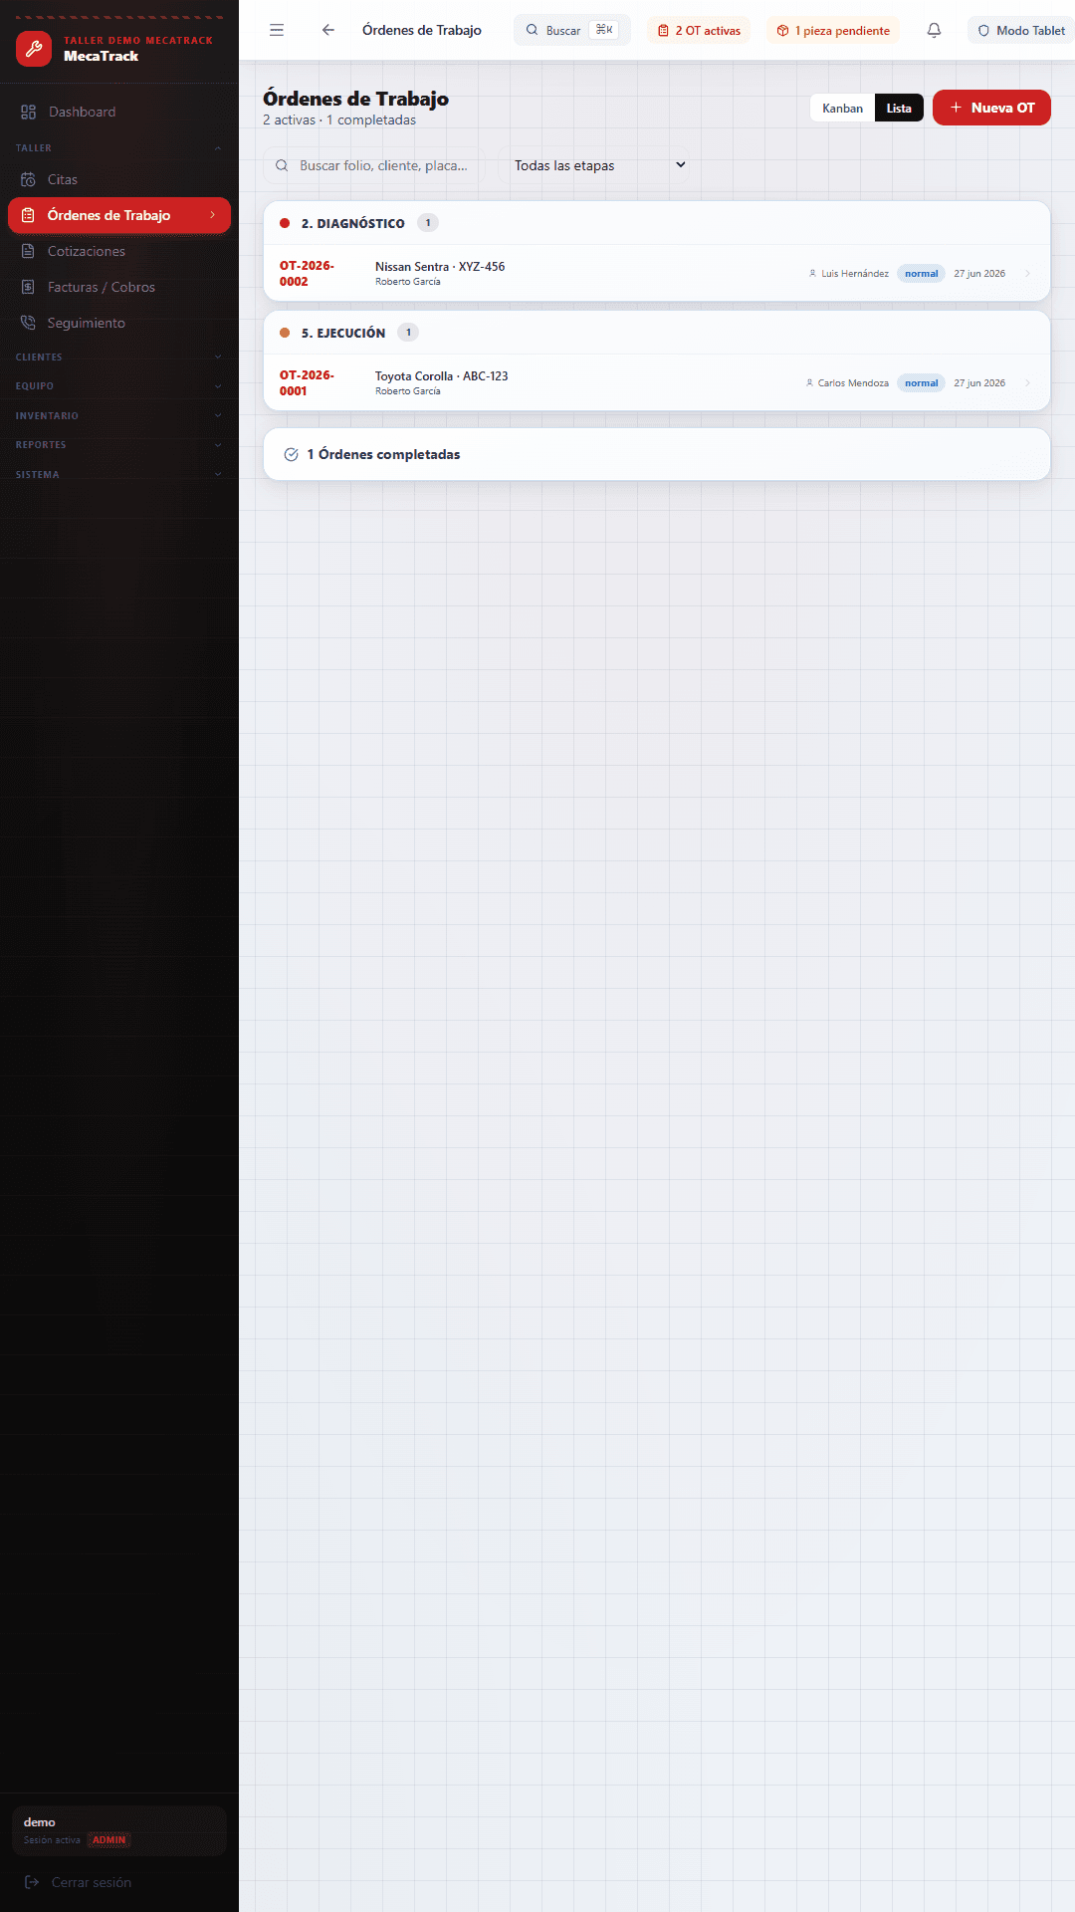Click Nissan Sentra · XYZ-456 text
Image resolution: width=1075 pixels, height=1912 pixels.
440,266
